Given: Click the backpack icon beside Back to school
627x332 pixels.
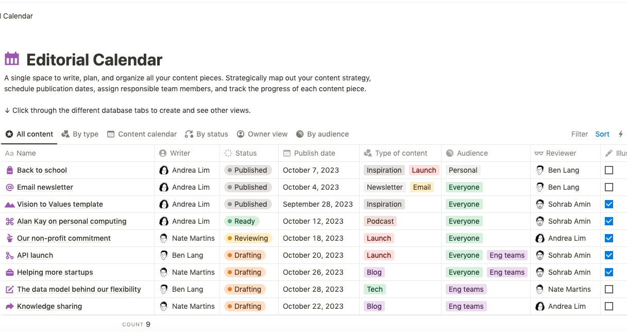Looking at the screenshot, I should point(9,170).
